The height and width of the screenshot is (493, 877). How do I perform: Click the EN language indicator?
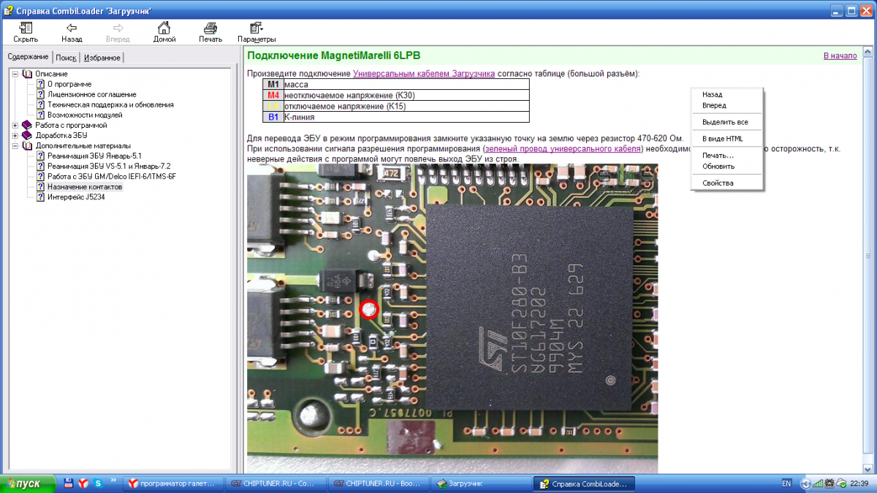coord(786,484)
